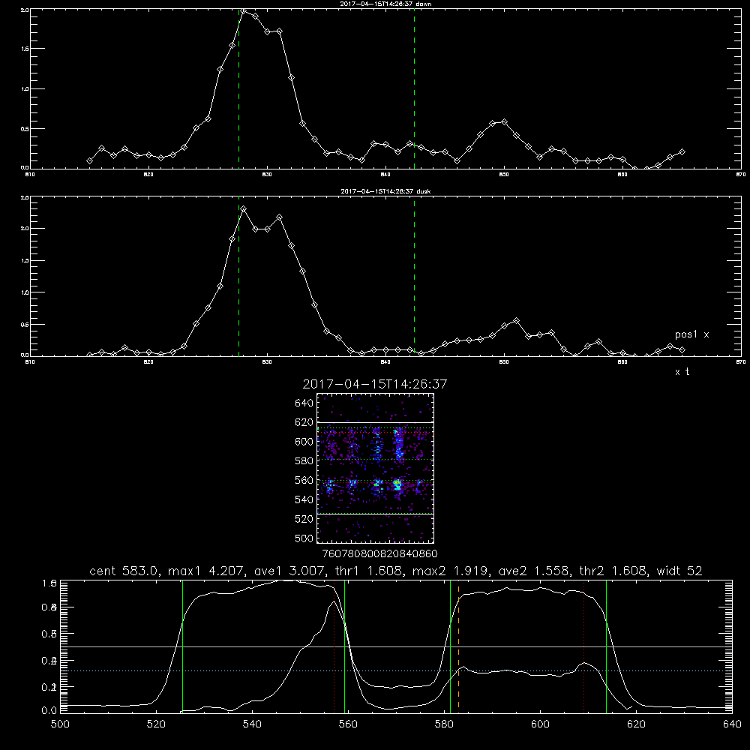This screenshot has width=750, height=750.
Task: Click bottom plot x-axis label '560'
Action: pyautogui.click(x=348, y=724)
